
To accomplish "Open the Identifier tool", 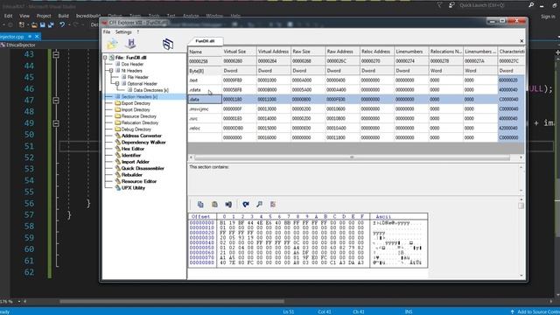I will [131, 155].
